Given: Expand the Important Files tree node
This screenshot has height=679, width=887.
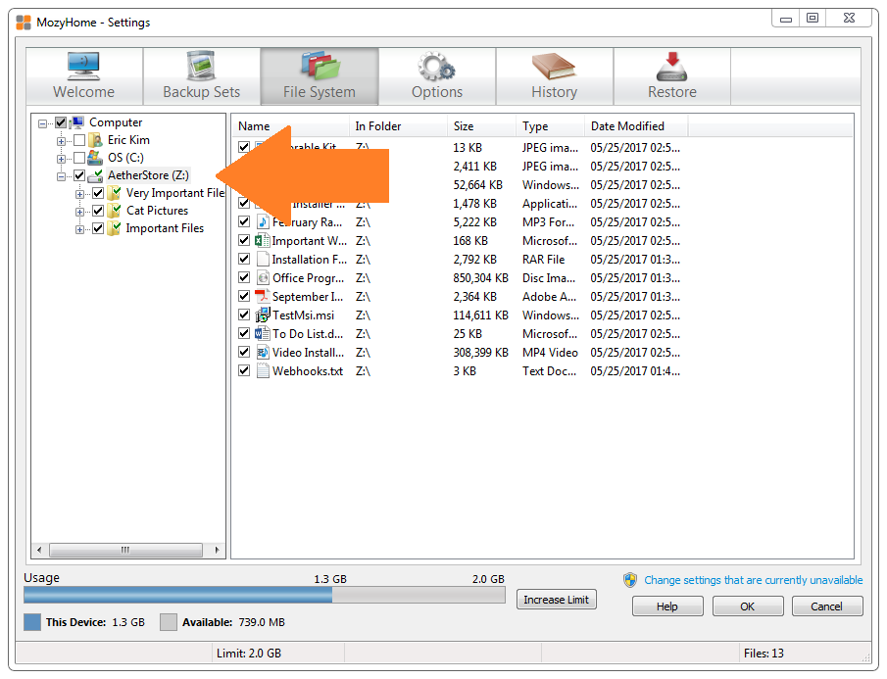Looking at the screenshot, I should [79, 229].
